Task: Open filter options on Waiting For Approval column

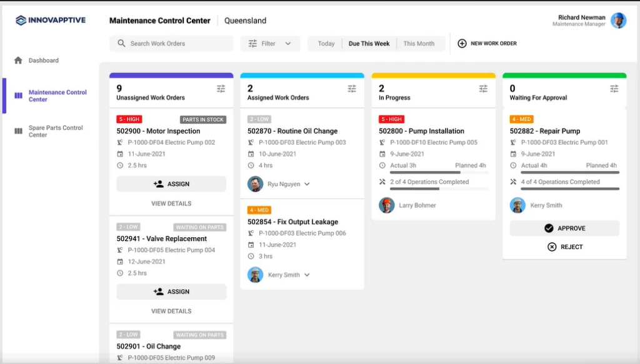Action: click(614, 88)
